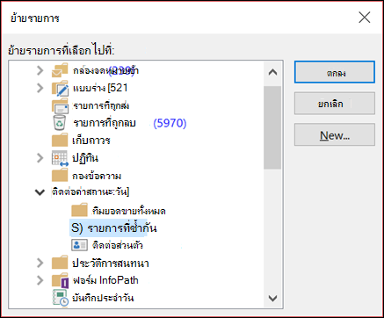Select the กองข้อความ folder

[x=97, y=176]
